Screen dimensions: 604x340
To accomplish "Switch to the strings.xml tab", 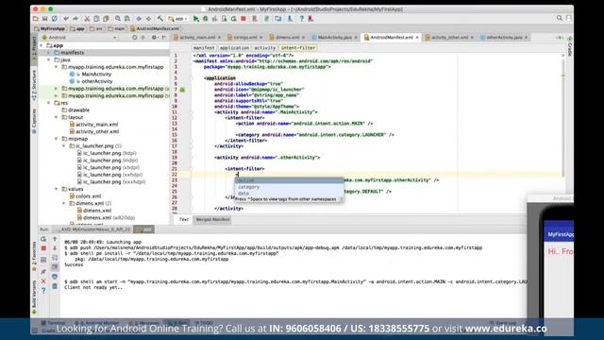I will [244, 38].
